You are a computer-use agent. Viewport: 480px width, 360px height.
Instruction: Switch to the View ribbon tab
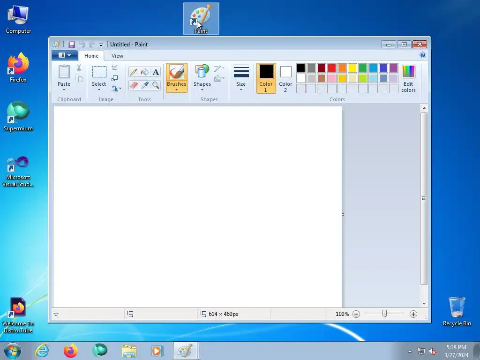click(117, 56)
